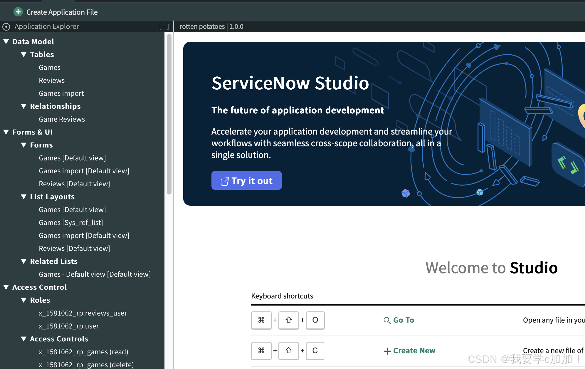Collapse all using the [—] icon
Viewport: 585px width, 369px height.
coord(164,27)
